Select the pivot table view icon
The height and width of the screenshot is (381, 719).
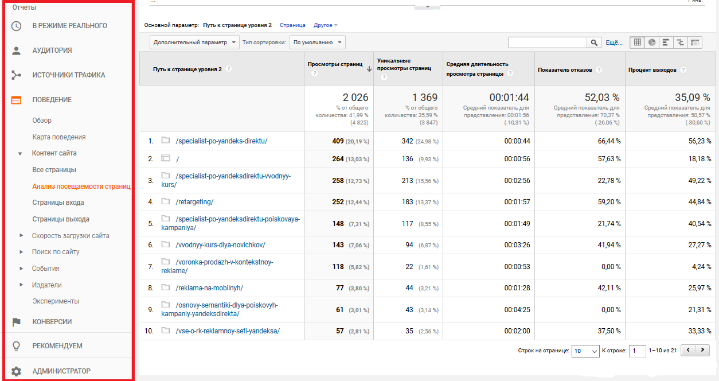point(695,42)
